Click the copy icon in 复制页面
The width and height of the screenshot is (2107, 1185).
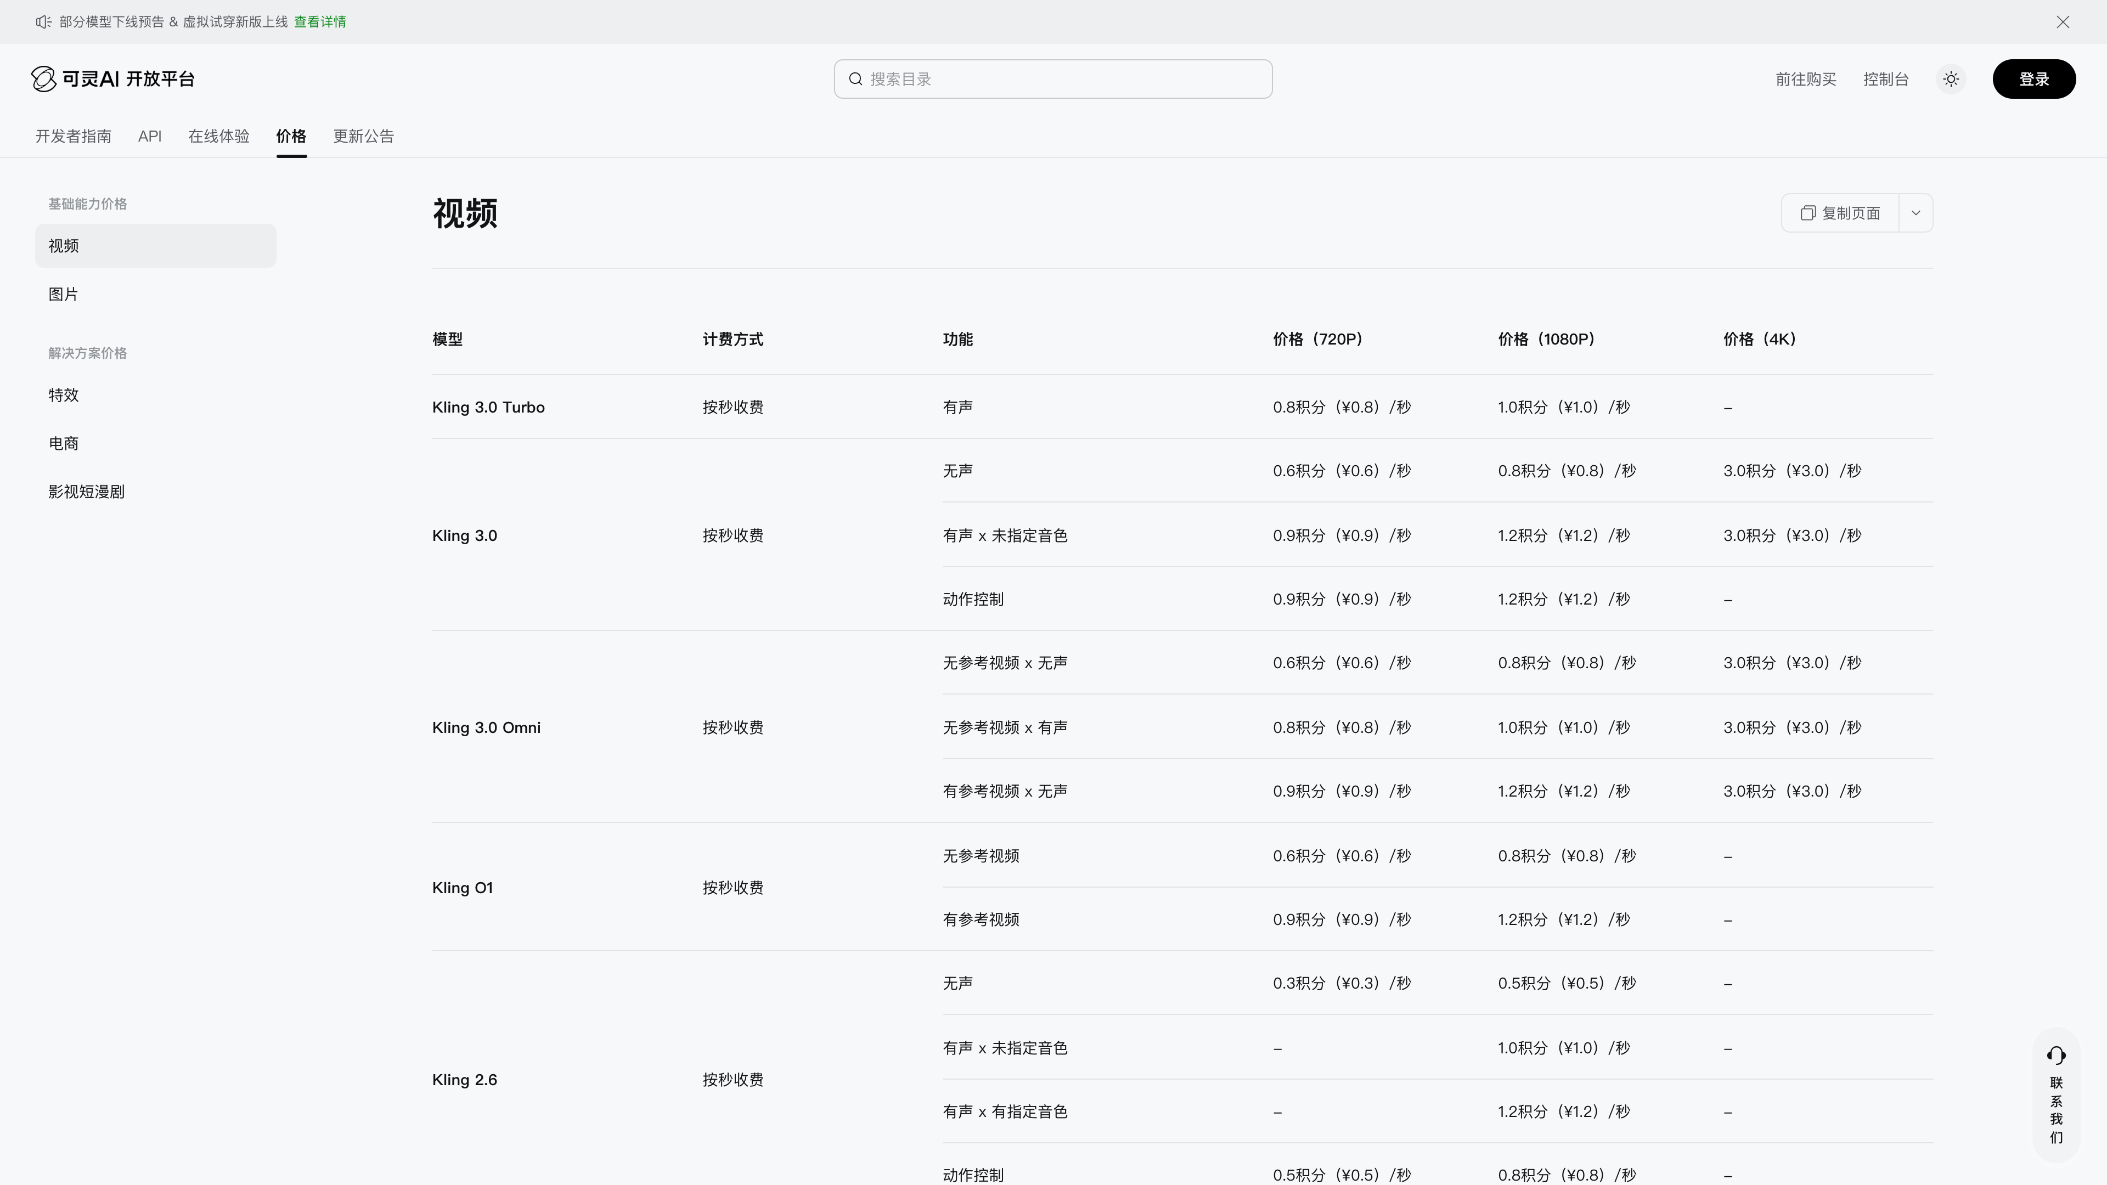tap(1809, 213)
